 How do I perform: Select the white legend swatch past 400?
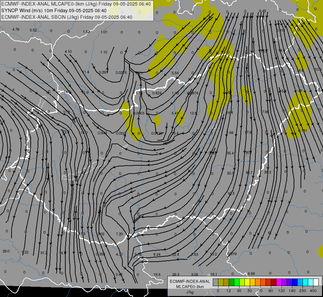(x=316, y=282)
